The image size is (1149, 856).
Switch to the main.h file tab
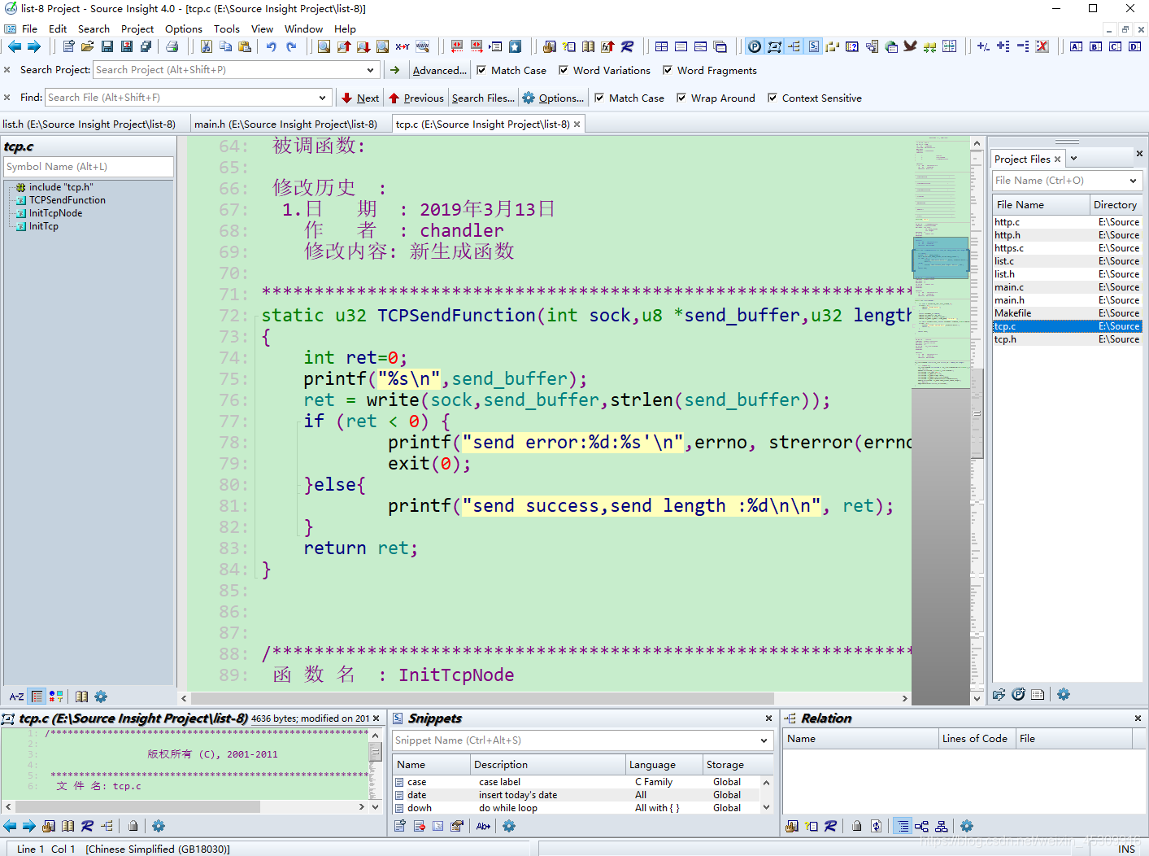click(285, 124)
